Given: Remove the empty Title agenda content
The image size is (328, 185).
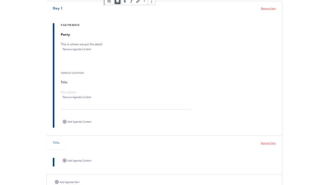Looking at the screenshot, I should coord(77,97).
